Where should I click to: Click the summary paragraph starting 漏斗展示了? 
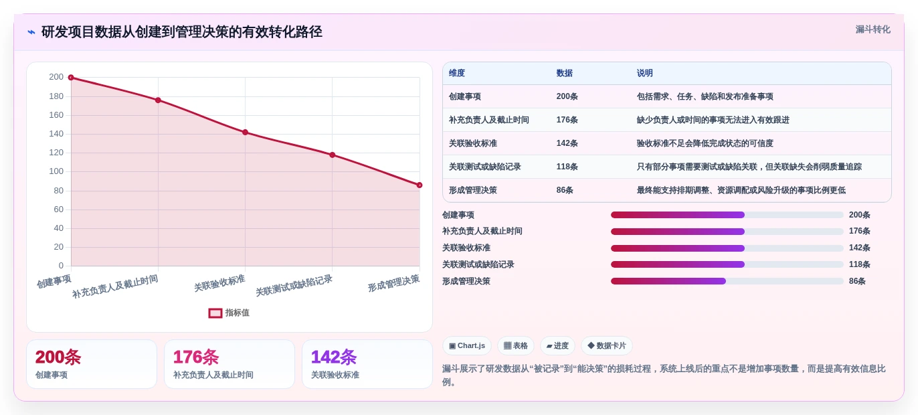664,376
